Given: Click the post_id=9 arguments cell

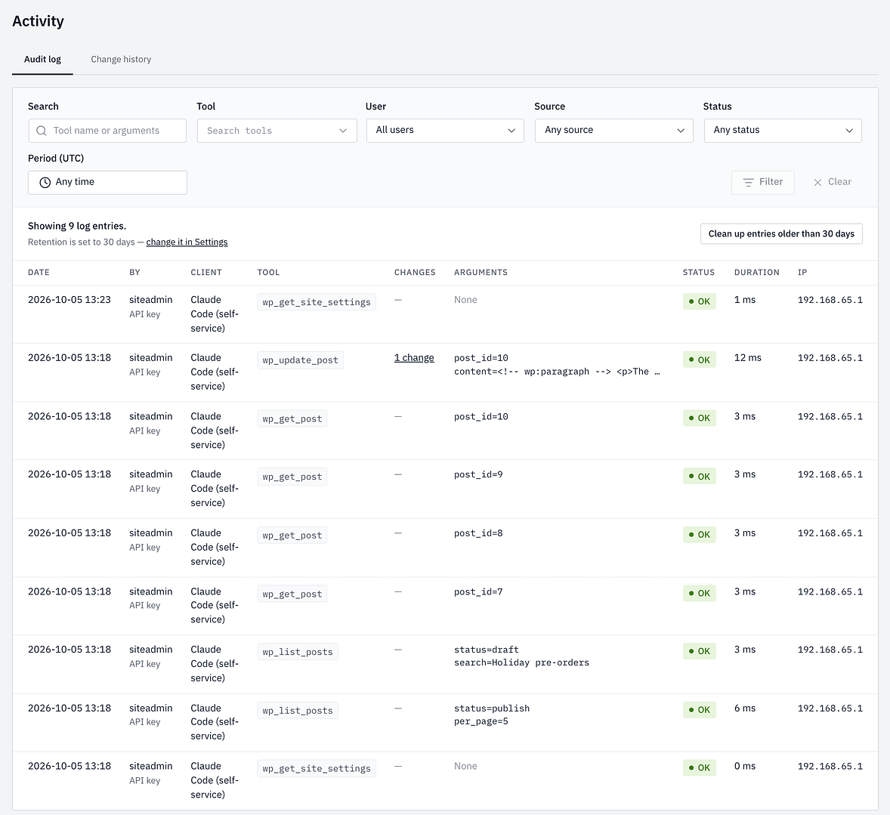Looking at the screenshot, I should point(478,474).
